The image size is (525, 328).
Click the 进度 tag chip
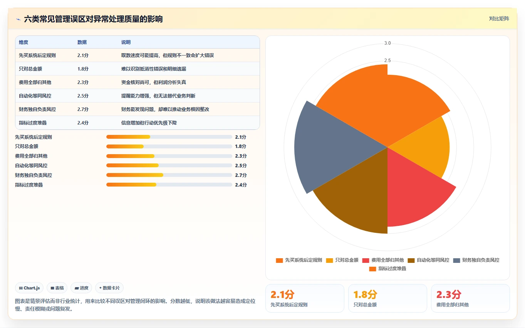click(x=81, y=288)
